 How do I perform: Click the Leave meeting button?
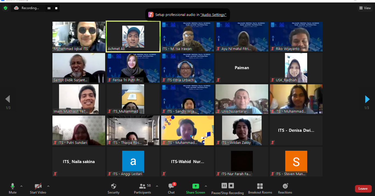pos(363,189)
